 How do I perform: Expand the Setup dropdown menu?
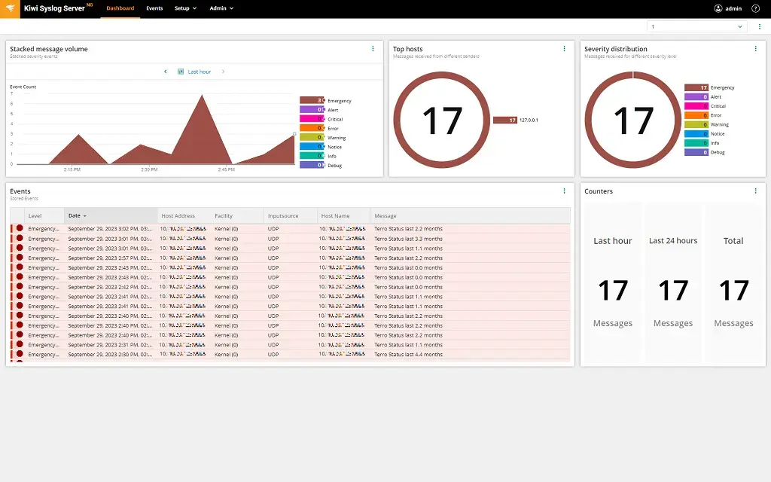[x=185, y=8]
